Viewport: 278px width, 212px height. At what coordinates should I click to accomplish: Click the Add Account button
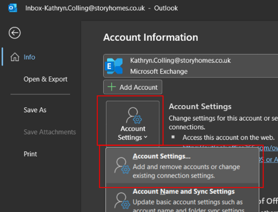(x=133, y=87)
